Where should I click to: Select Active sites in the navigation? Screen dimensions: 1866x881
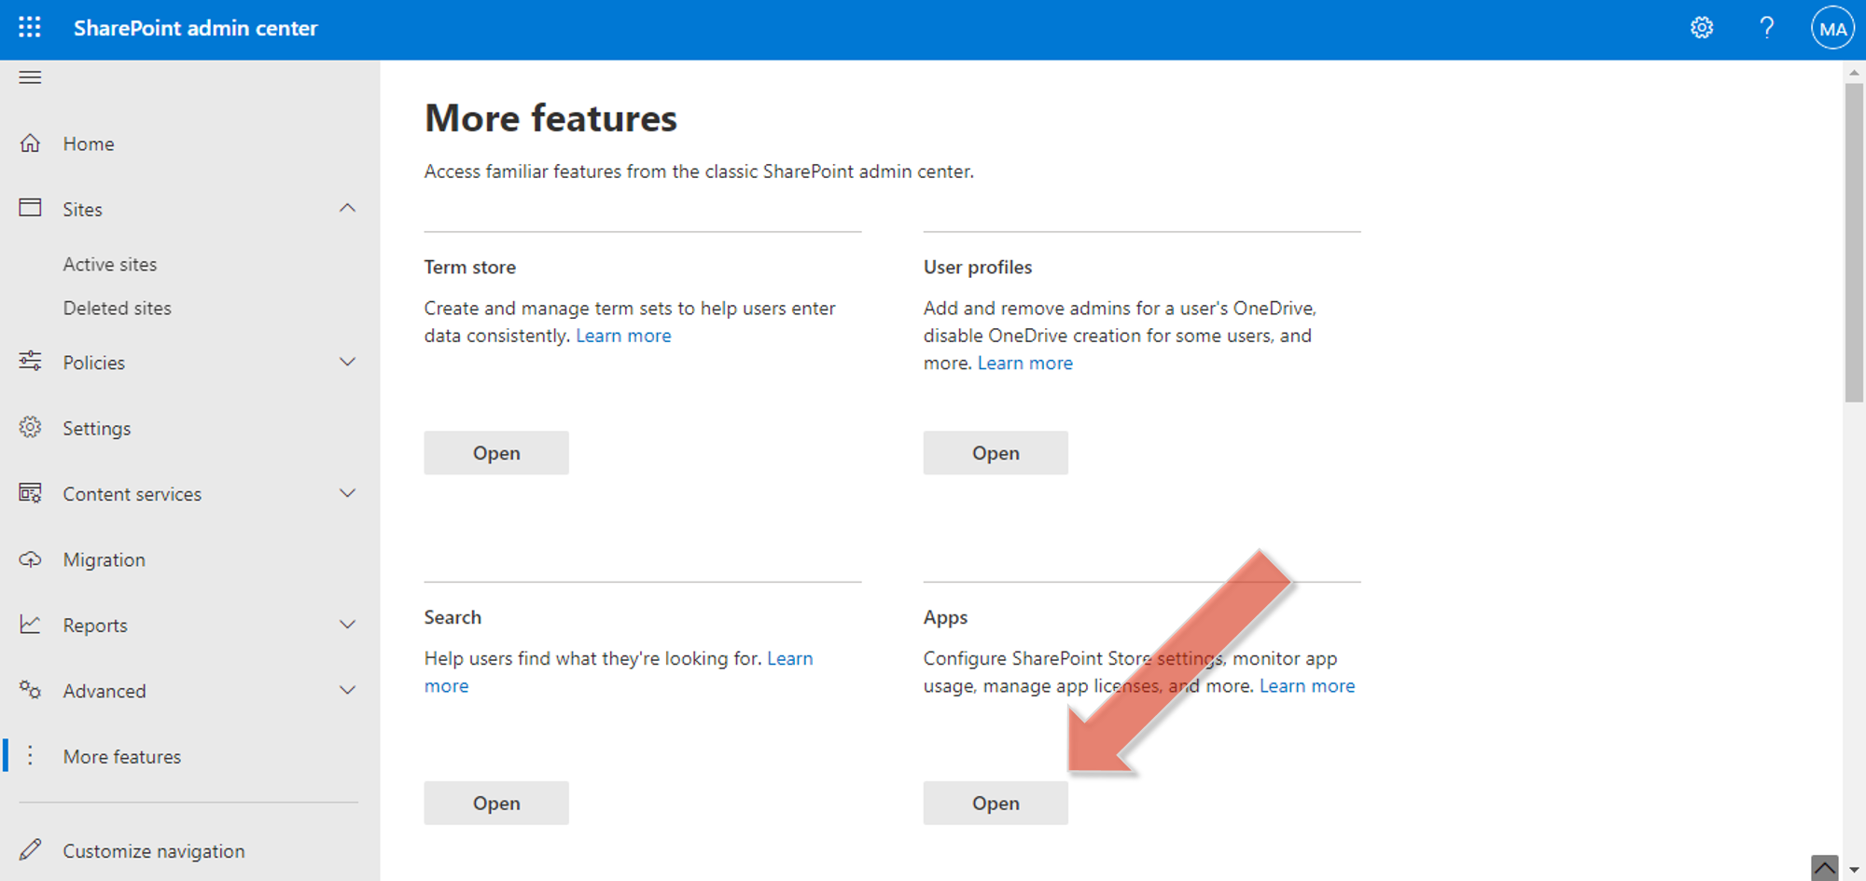110,264
